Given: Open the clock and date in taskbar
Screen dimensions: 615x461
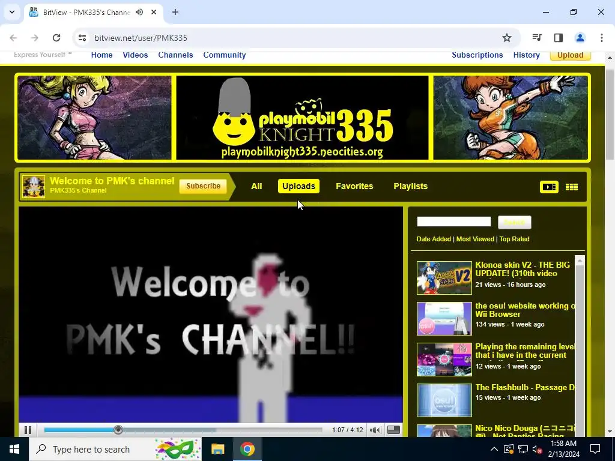Looking at the screenshot, I should tap(563, 449).
